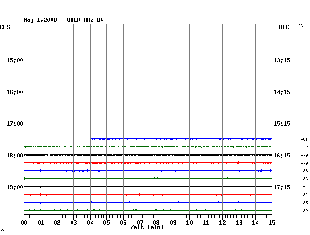This screenshot has height=235, width=310.
Task: Click the 15:15 UTC time label
Action: (282, 124)
